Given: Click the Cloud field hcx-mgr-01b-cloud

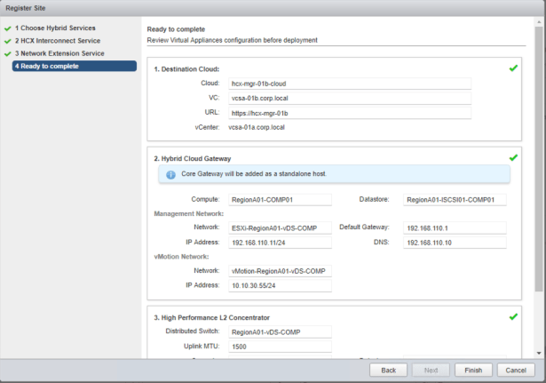Looking at the screenshot, I should click(x=350, y=84).
